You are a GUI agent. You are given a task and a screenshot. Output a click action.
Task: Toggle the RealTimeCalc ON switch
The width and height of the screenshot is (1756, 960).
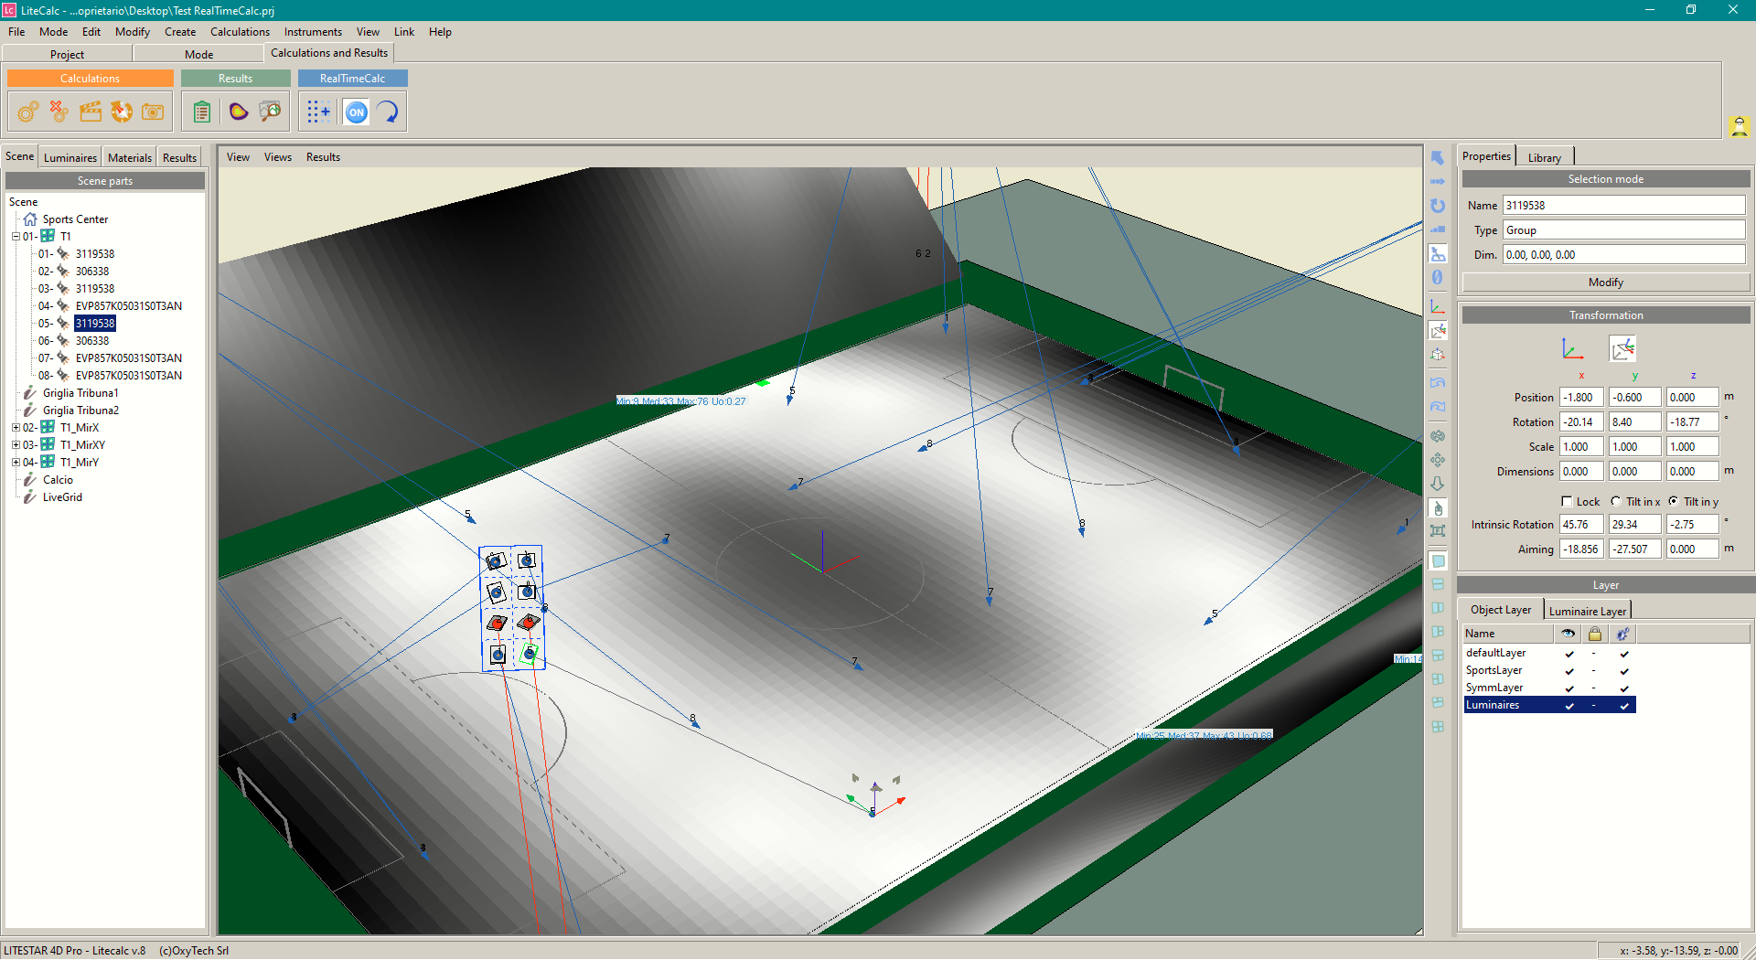click(356, 112)
